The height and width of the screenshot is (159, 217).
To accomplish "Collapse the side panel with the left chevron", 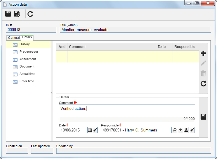I will coord(52,93).
